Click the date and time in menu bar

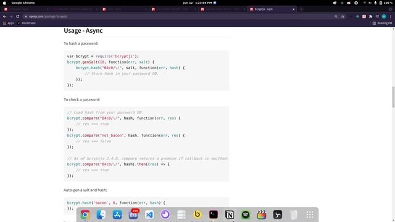pos(197,2)
